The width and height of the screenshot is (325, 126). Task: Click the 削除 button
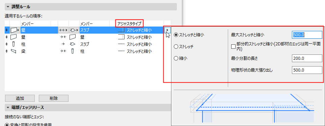54,98
